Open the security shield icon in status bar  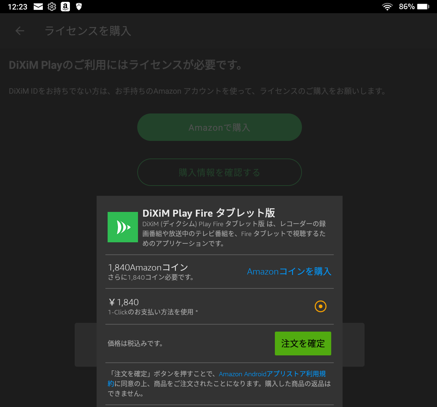78,6
